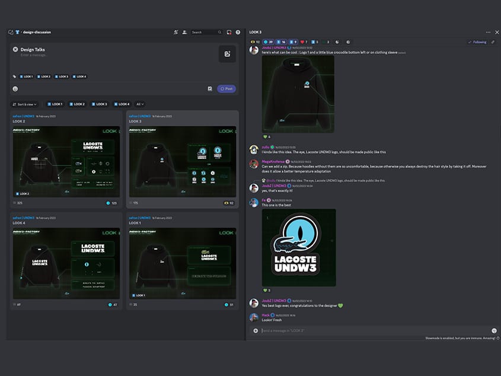Image resolution: width=501 pixels, height=376 pixels.
Task: Click the t-shirt channel icon in header
Action: pos(17,32)
